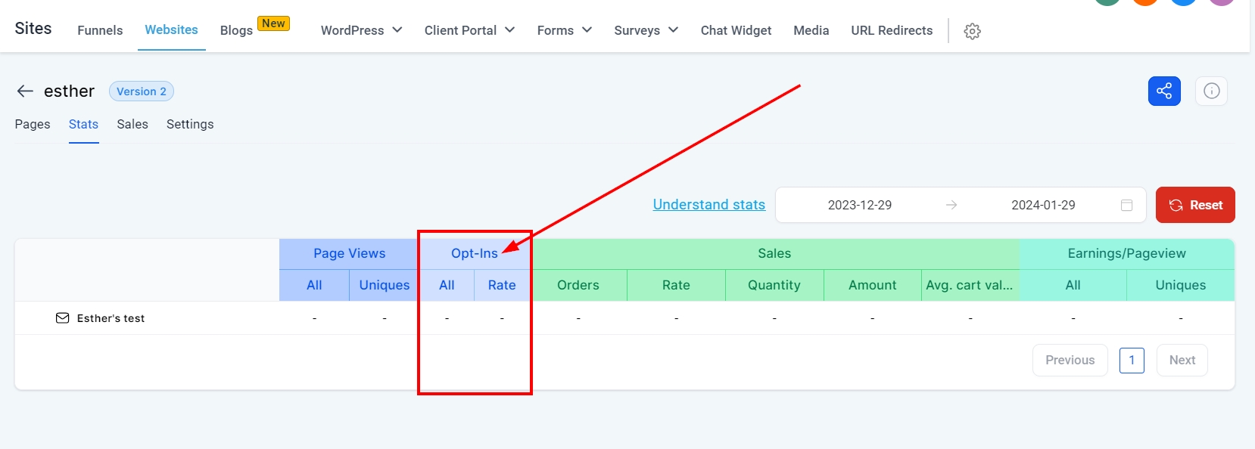Expand the WordPress dropdown menu

pos(361,30)
